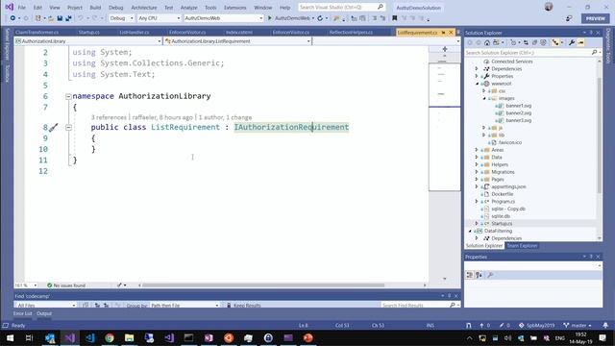Open the Extensions menu
Screen dimensions: 615x346
234,8
